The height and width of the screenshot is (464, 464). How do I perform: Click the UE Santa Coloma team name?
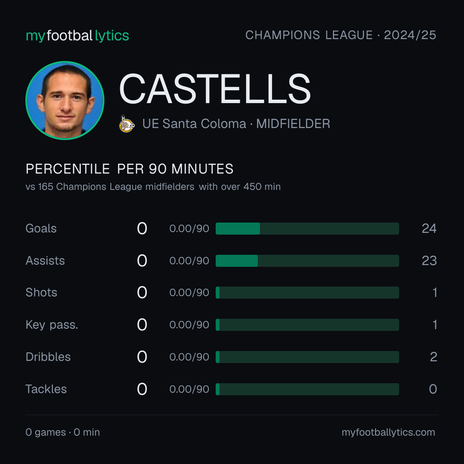coord(194,124)
